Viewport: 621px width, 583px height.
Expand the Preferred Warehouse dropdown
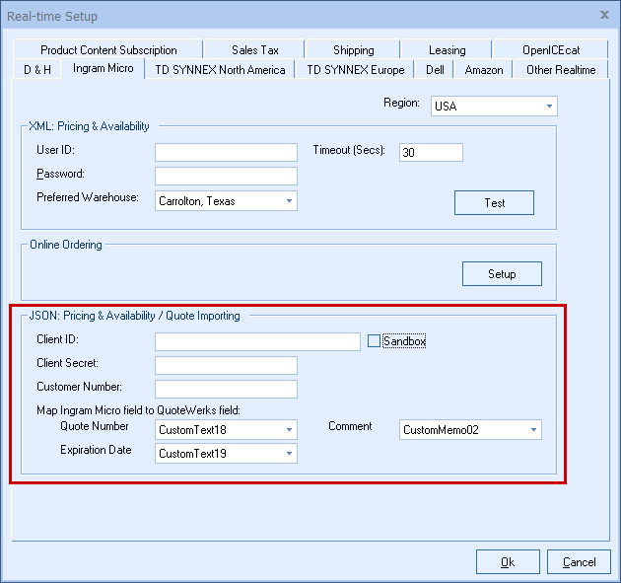point(226,201)
